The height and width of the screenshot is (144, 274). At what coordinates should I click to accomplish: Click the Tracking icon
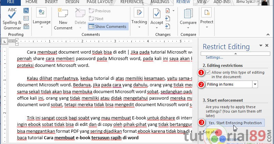click(139, 13)
